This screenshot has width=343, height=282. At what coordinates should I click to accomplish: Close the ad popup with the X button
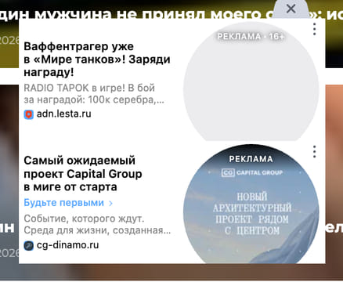click(291, 9)
